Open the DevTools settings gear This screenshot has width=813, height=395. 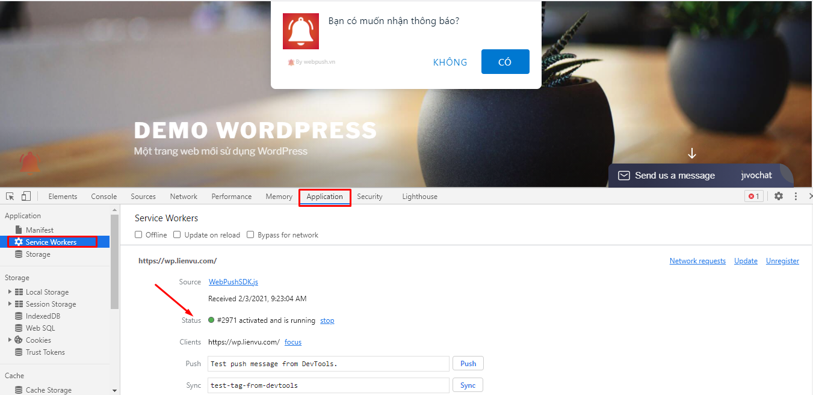pyautogui.click(x=779, y=196)
